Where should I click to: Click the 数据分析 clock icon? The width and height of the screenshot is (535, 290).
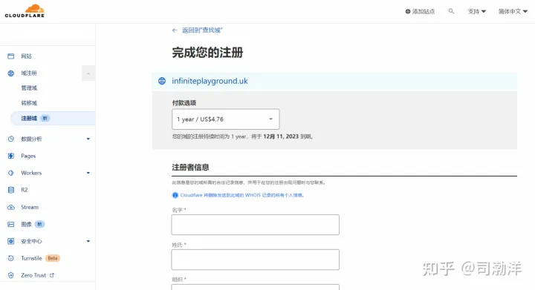coord(11,139)
